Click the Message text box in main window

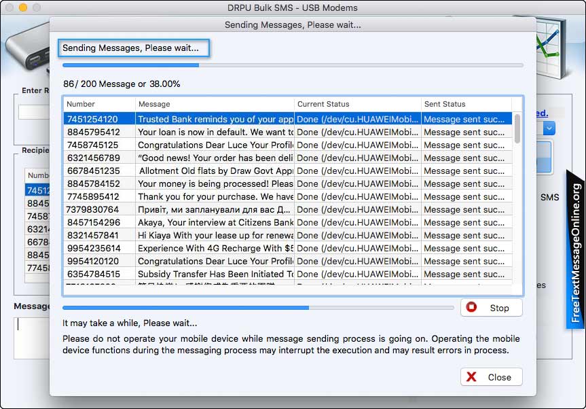(x=32, y=338)
